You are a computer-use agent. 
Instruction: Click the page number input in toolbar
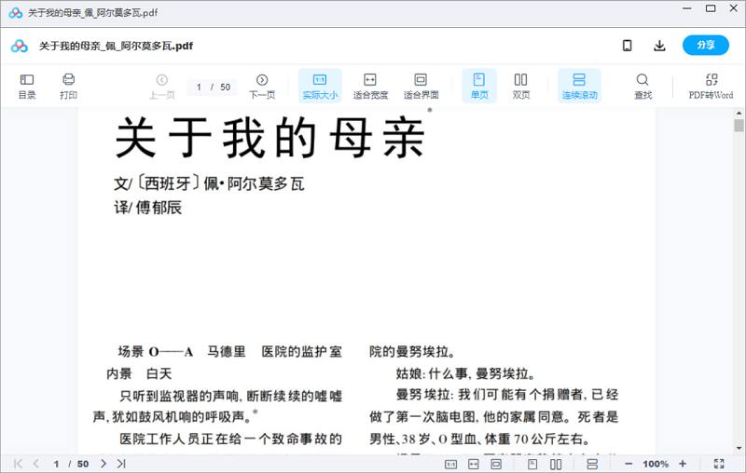200,88
